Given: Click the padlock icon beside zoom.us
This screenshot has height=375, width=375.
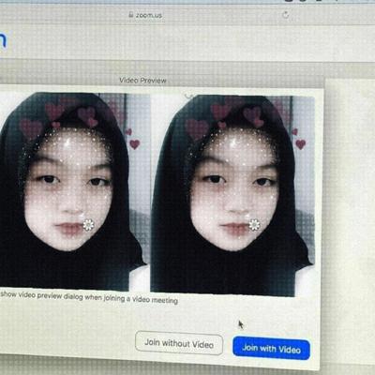Looking at the screenshot, I should click(x=131, y=14).
